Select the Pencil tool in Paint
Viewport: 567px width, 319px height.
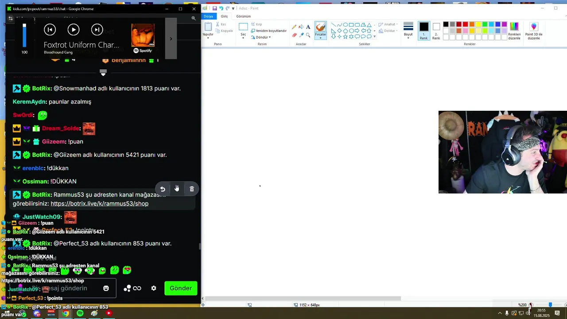(x=294, y=27)
